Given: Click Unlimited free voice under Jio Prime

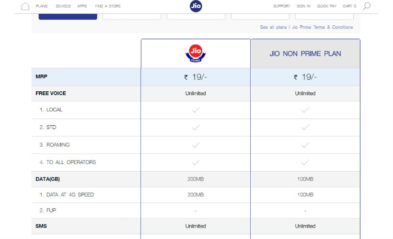Looking at the screenshot, I should tap(196, 93).
